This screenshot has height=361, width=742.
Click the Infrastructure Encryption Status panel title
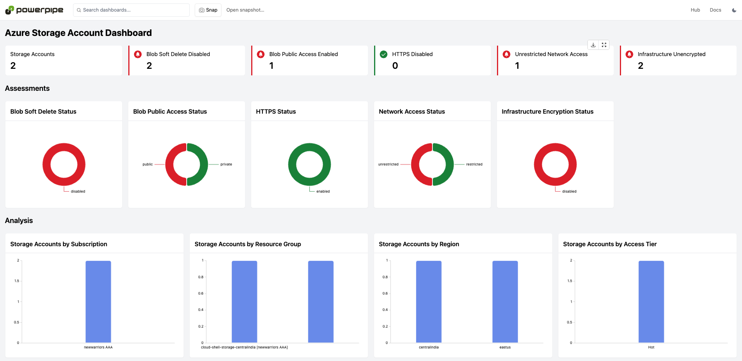coord(548,111)
